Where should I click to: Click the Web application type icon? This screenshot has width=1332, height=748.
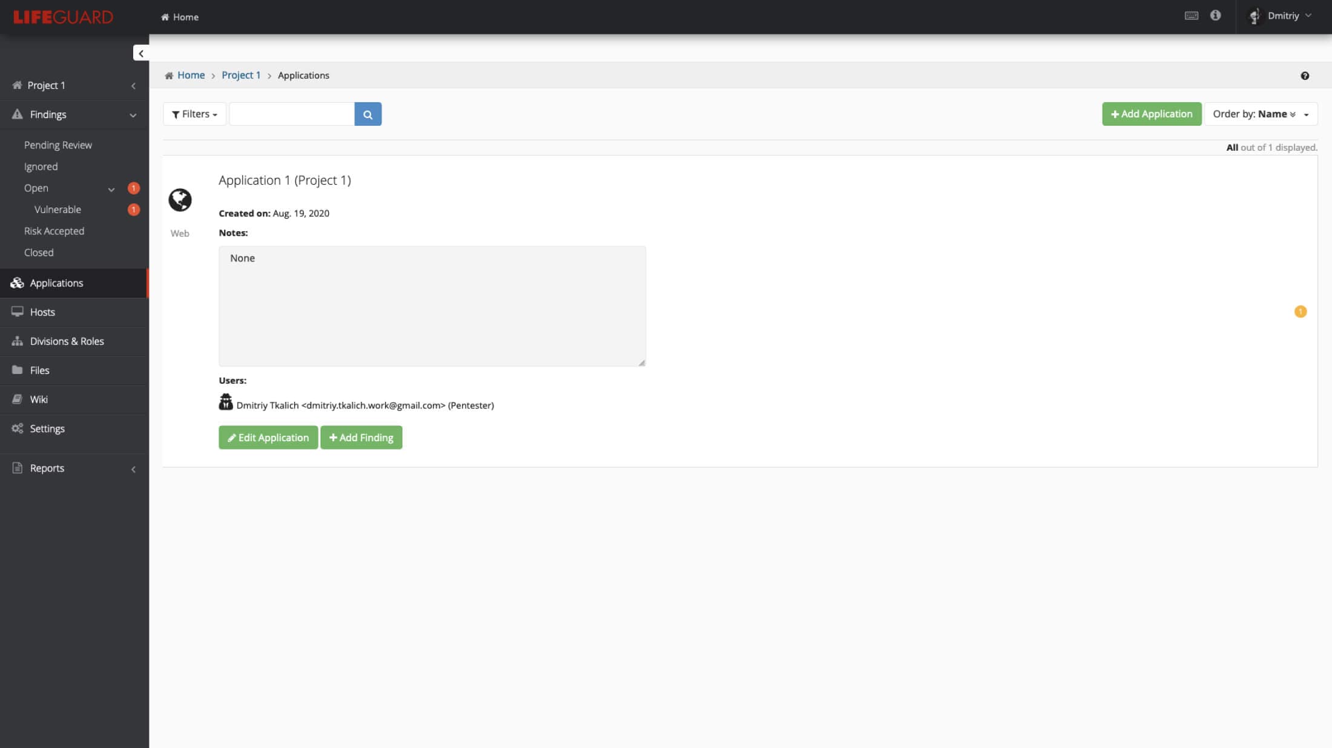tap(180, 200)
